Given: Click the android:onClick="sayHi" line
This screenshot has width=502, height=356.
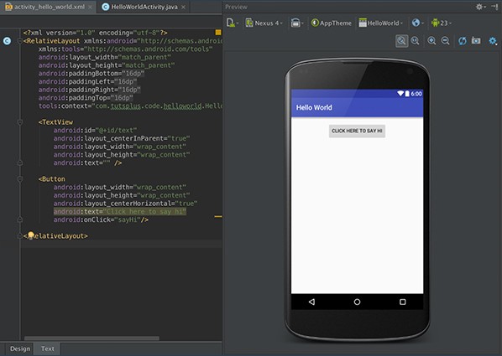Looking at the screenshot, I should coord(101,219).
